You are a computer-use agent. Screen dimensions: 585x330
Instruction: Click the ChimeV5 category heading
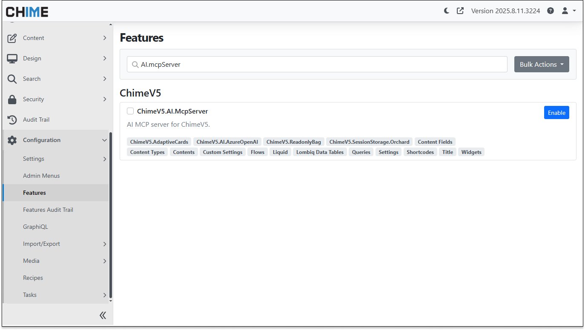(141, 93)
